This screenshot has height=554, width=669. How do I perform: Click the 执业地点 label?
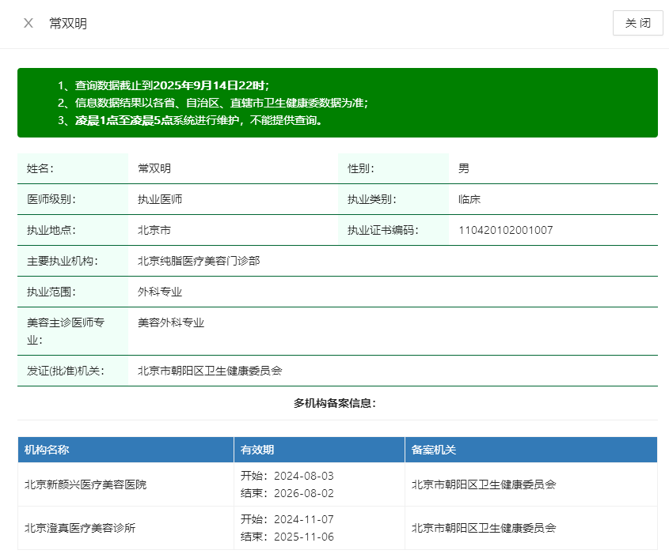tap(51, 230)
